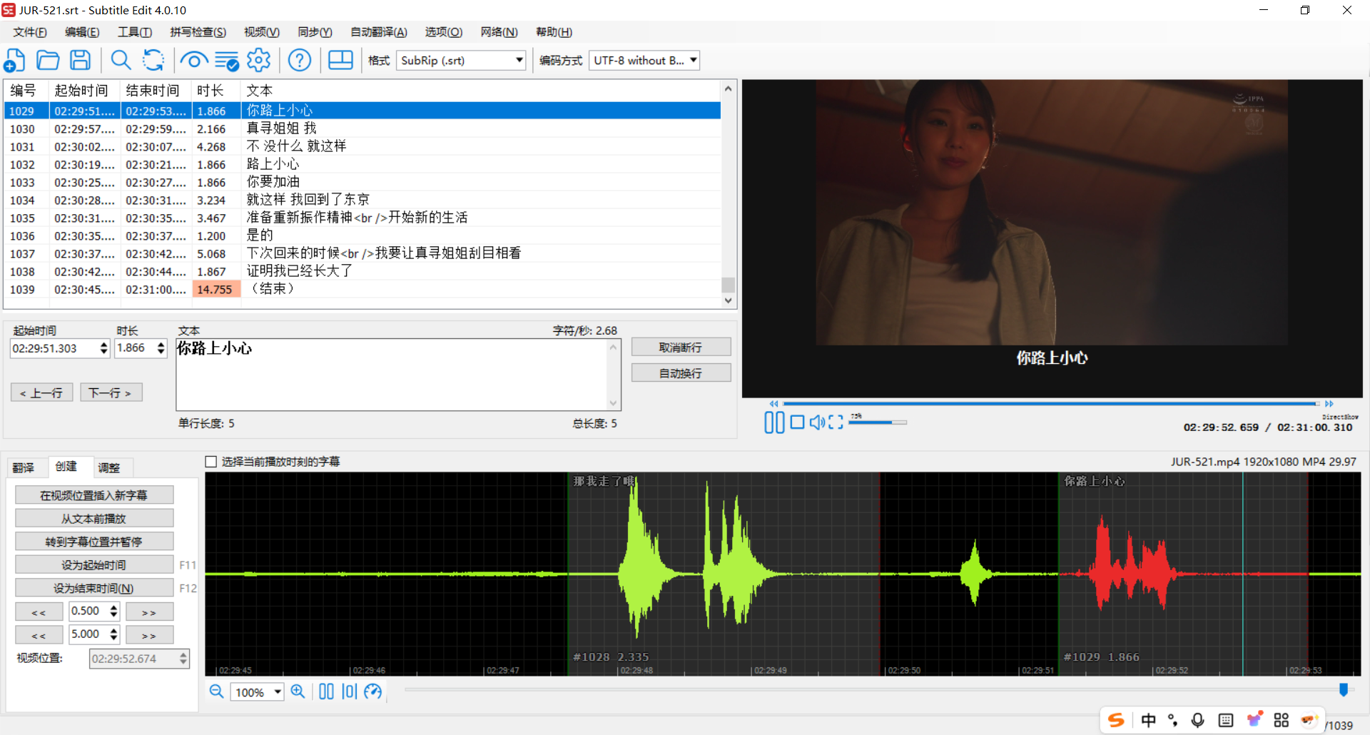Toggle layout panel icon
This screenshot has width=1370, height=735.
pos(340,61)
